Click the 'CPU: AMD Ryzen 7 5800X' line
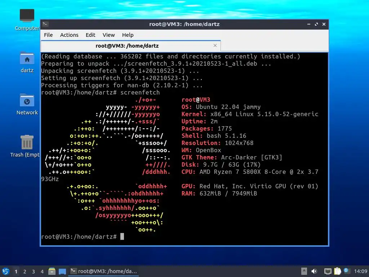The image size is (369, 277). coord(250,172)
